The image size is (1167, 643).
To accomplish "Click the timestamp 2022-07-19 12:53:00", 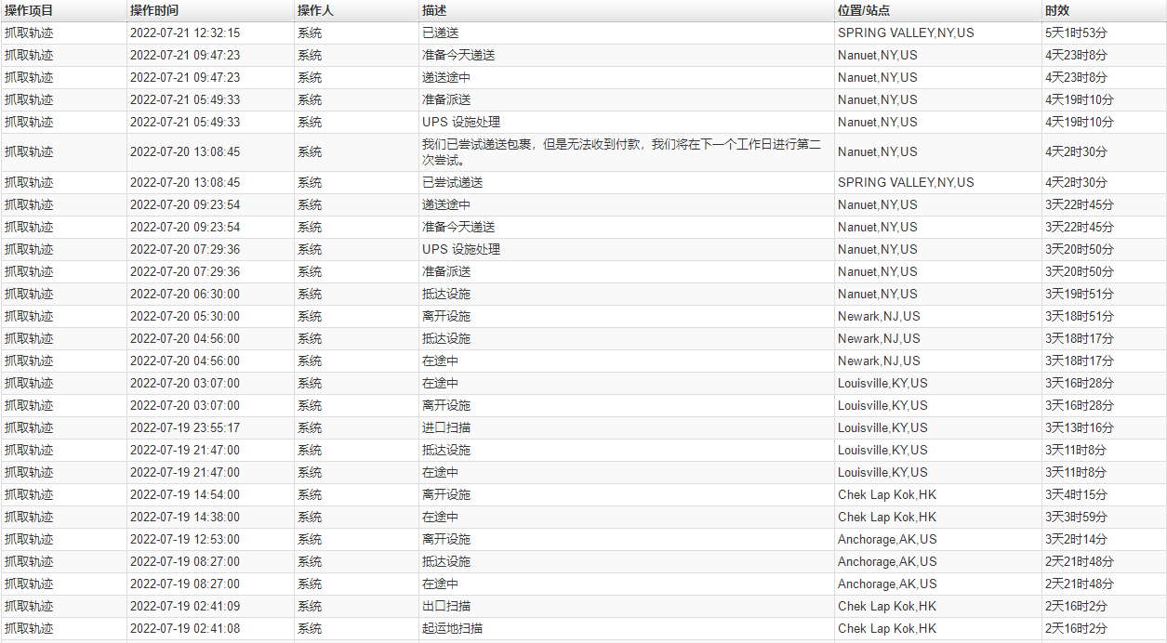I will tap(185, 539).
